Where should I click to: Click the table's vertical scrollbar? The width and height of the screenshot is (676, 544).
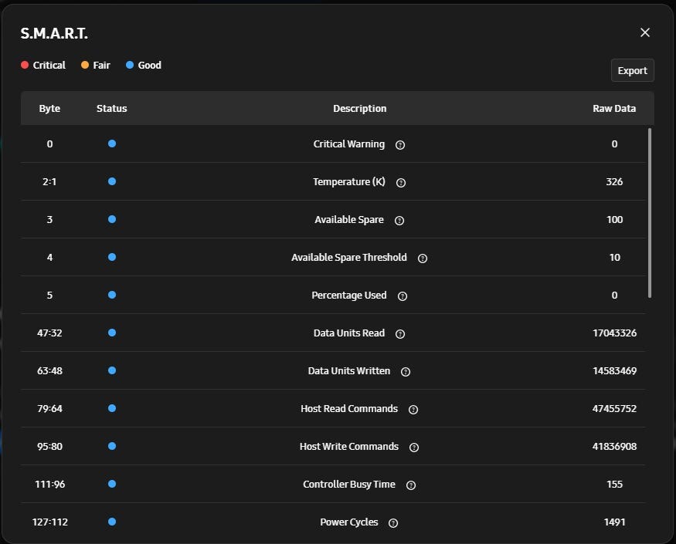[x=650, y=213]
